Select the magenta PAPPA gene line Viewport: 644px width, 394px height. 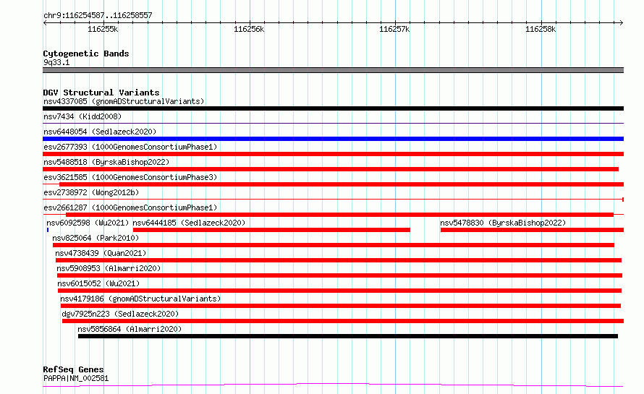333,385
